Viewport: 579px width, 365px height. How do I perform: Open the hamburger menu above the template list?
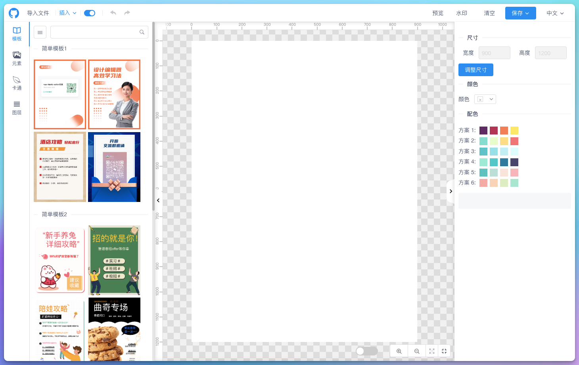[40, 32]
